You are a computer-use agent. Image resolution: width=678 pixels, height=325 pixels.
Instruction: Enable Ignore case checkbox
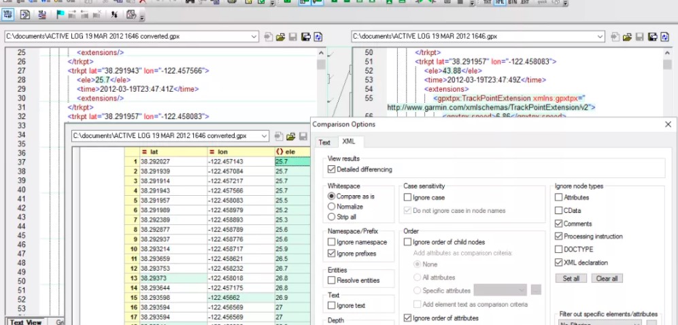[x=407, y=197]
